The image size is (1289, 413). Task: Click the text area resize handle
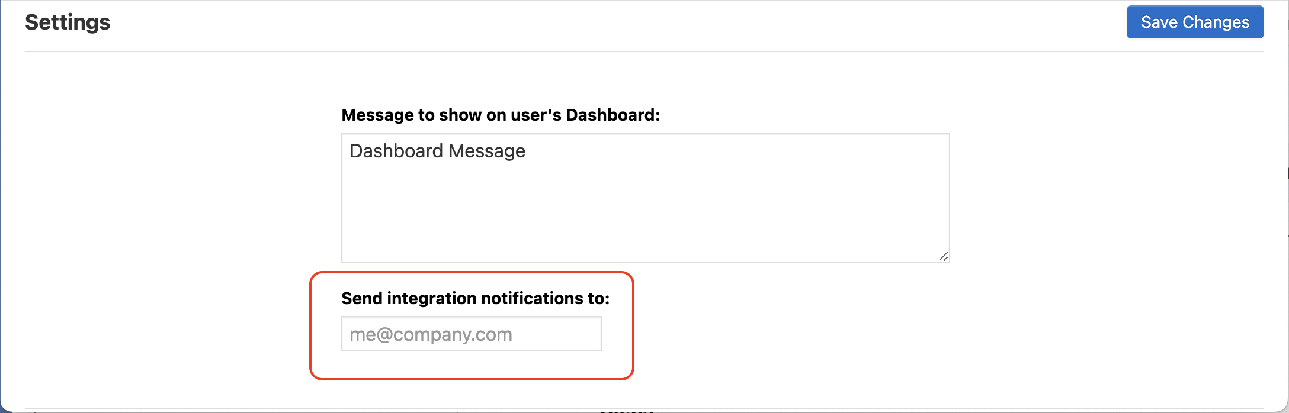(944, 256)
